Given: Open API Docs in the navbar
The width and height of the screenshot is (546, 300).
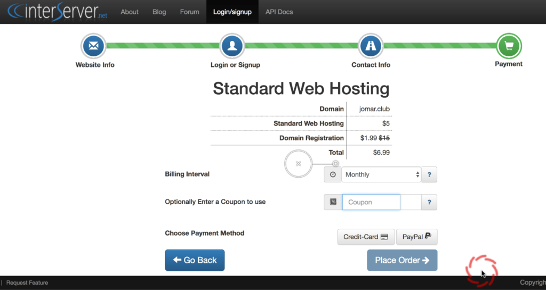Looking at the screenshot, I should click(x=279, y=12).
